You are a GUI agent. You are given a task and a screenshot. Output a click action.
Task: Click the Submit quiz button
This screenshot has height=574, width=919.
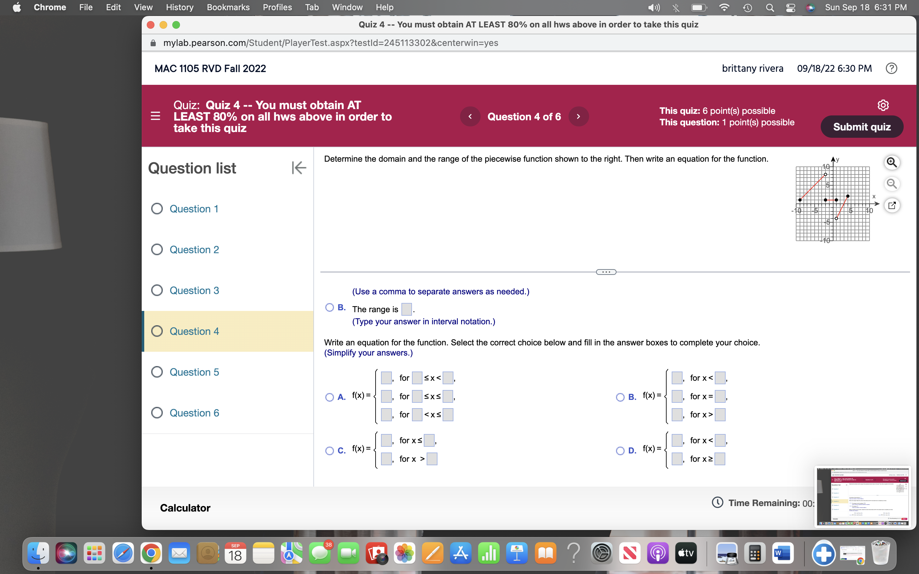coord(862,126)
